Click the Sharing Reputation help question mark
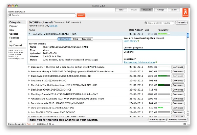 (34, 124)
